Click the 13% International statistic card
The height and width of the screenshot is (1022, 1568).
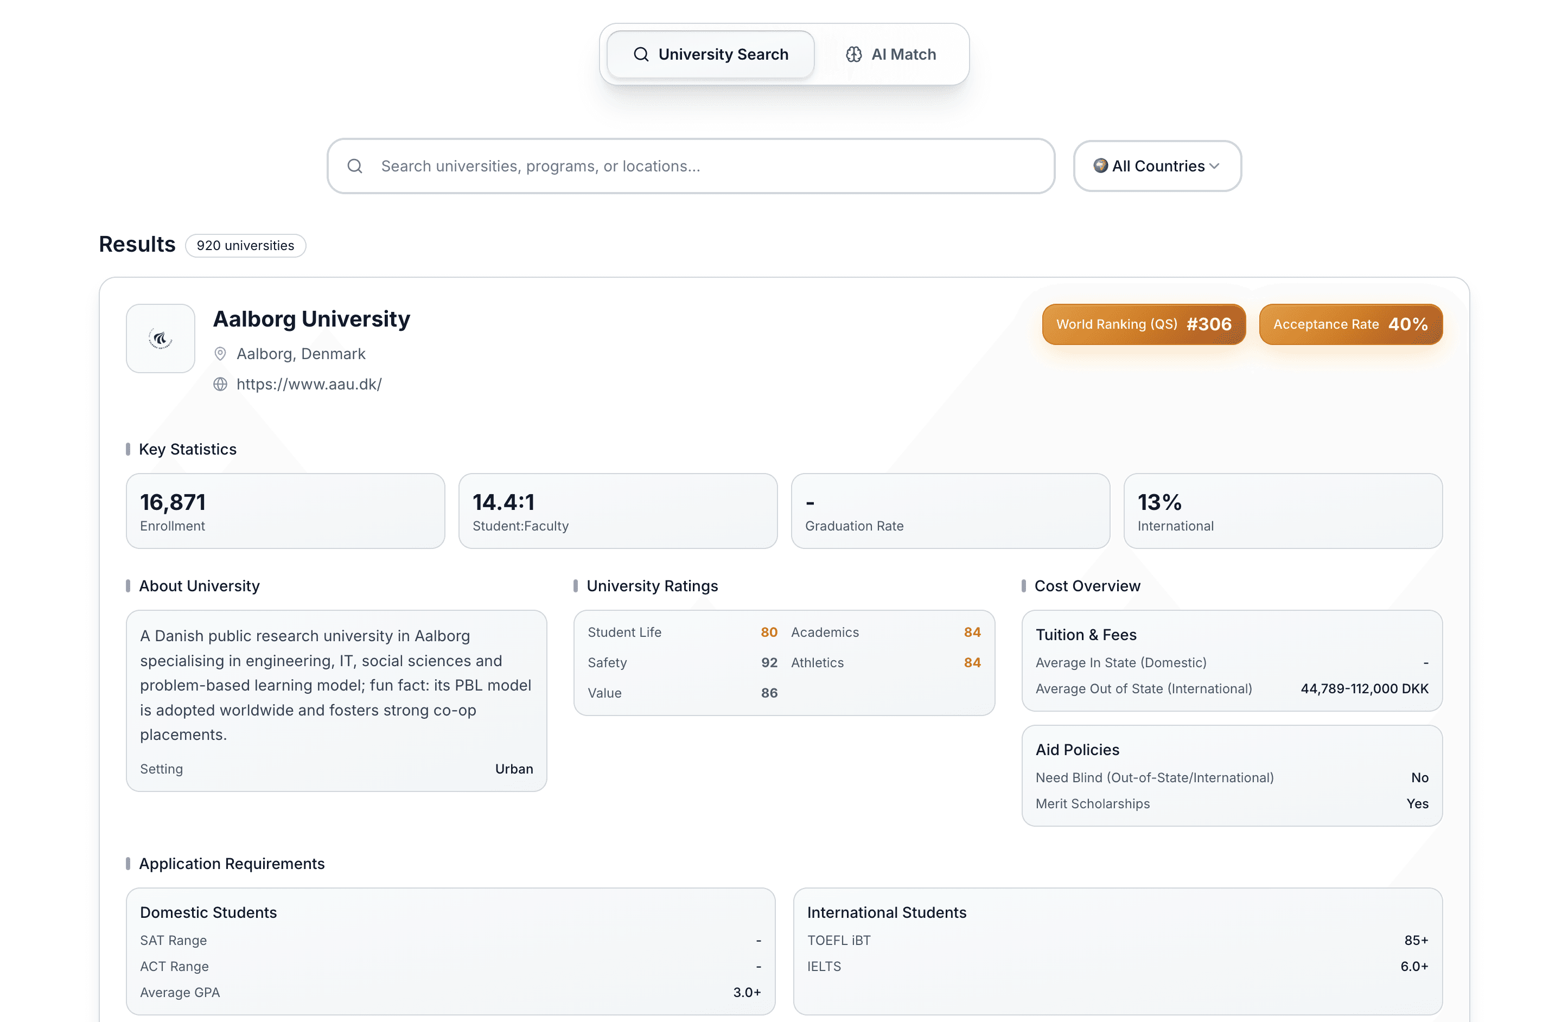(x=1283, y=511)
